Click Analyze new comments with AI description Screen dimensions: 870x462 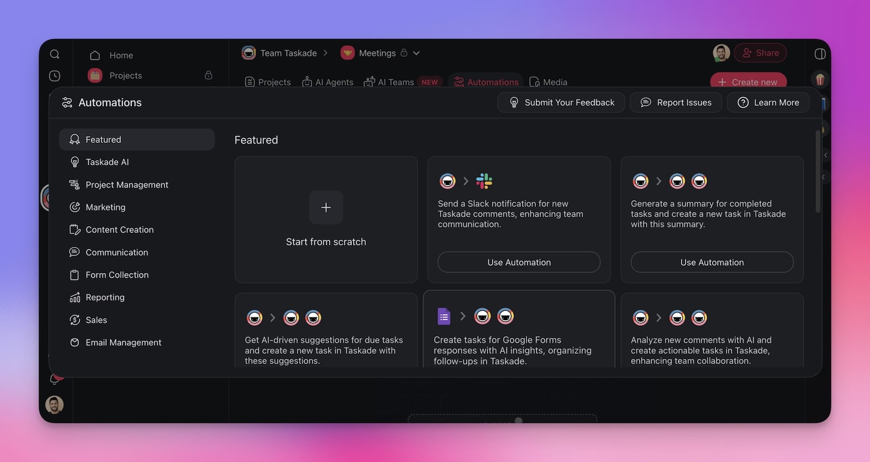(x=701, y=350)
